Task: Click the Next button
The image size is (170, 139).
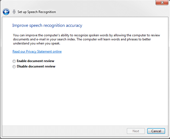Action: click(x=136, y=131)
